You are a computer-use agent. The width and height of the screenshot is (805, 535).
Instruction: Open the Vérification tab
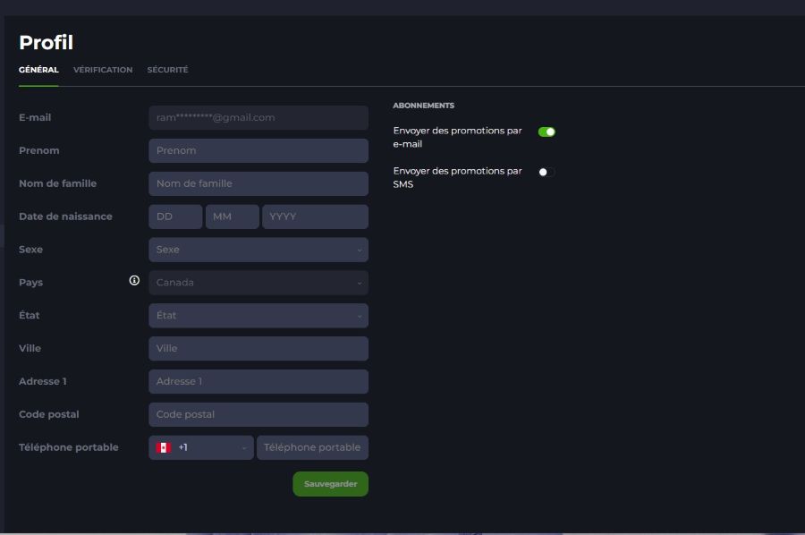(103, 70)
